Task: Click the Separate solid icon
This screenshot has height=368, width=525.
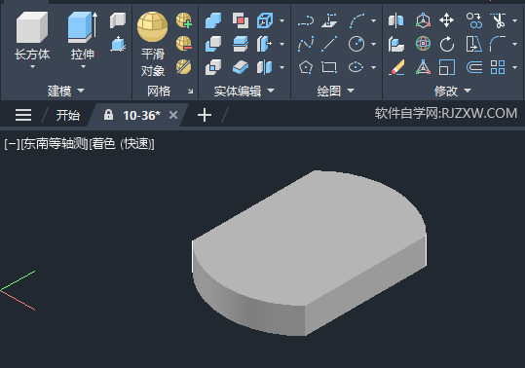Action: [x=265, y=67]
